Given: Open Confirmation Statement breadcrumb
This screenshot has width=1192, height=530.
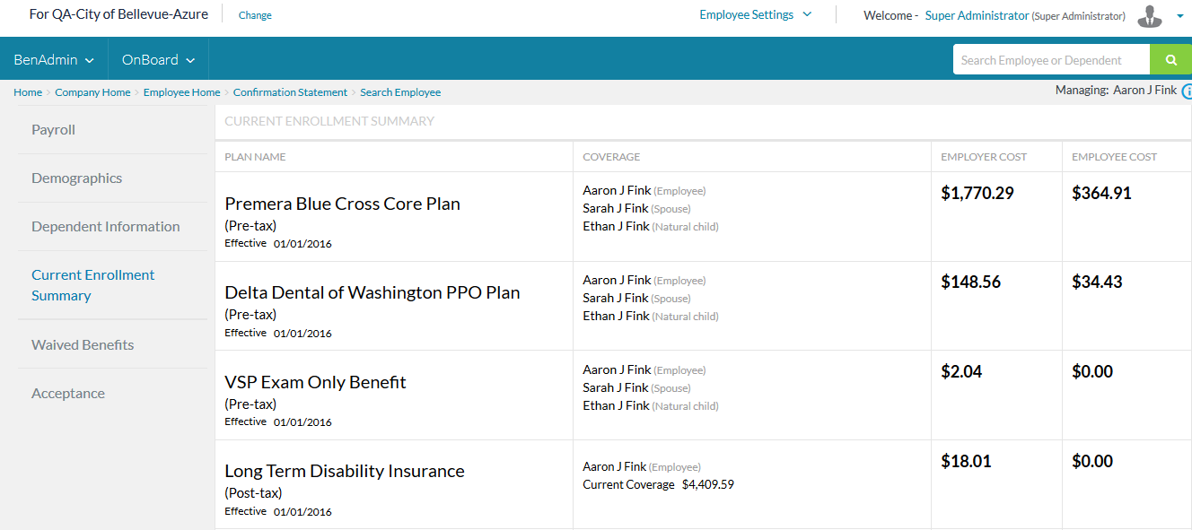Looking at the screenshot, I should point(290,92).
